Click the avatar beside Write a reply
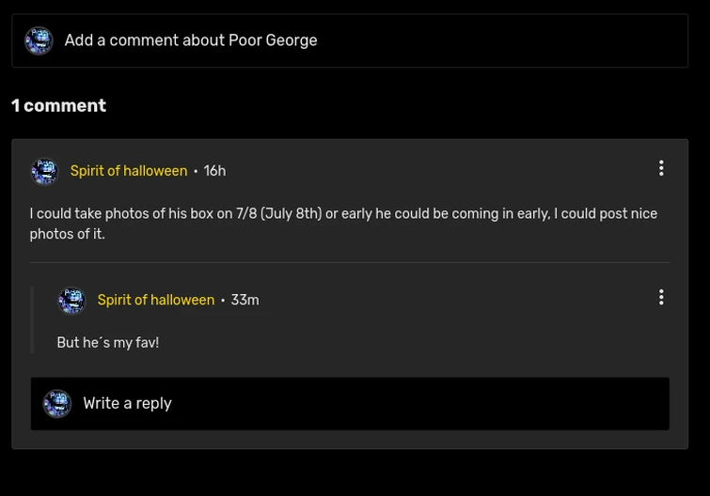 tap(56, 403)
